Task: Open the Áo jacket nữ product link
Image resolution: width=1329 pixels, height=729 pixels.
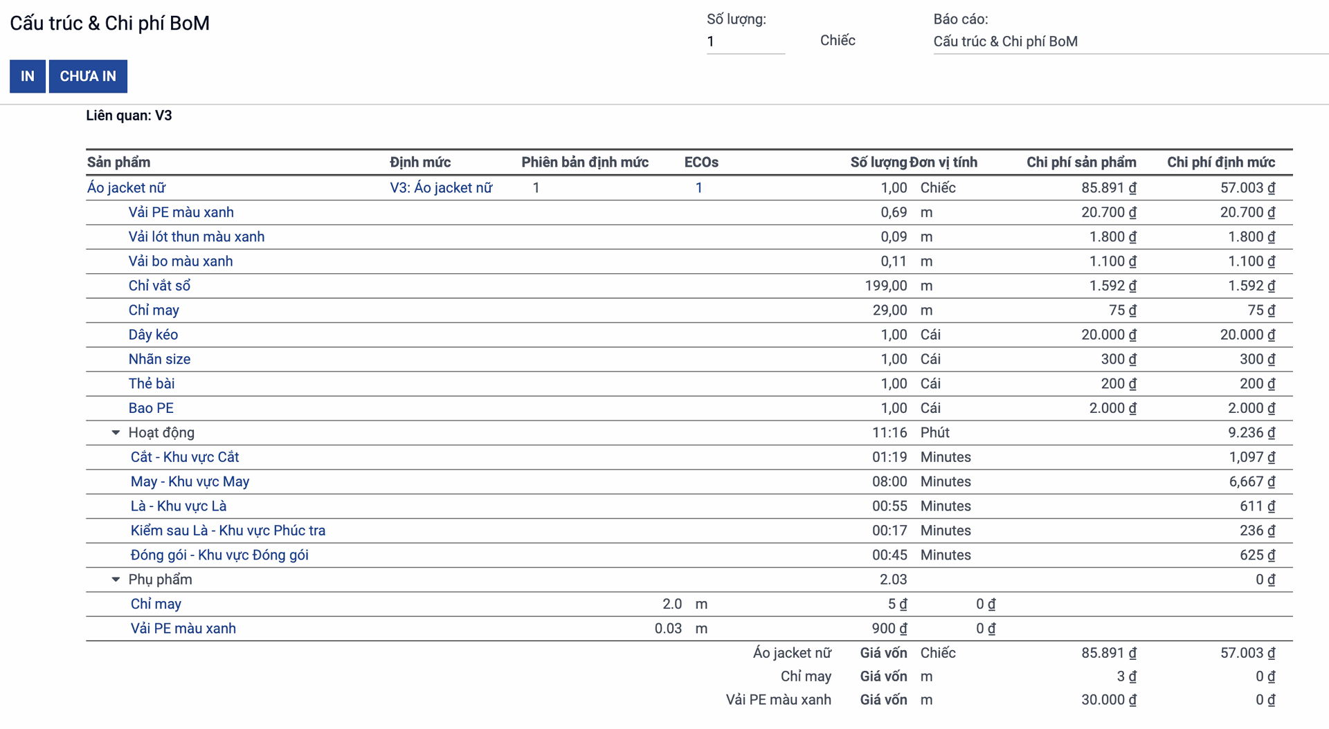Action: (127, 188)
